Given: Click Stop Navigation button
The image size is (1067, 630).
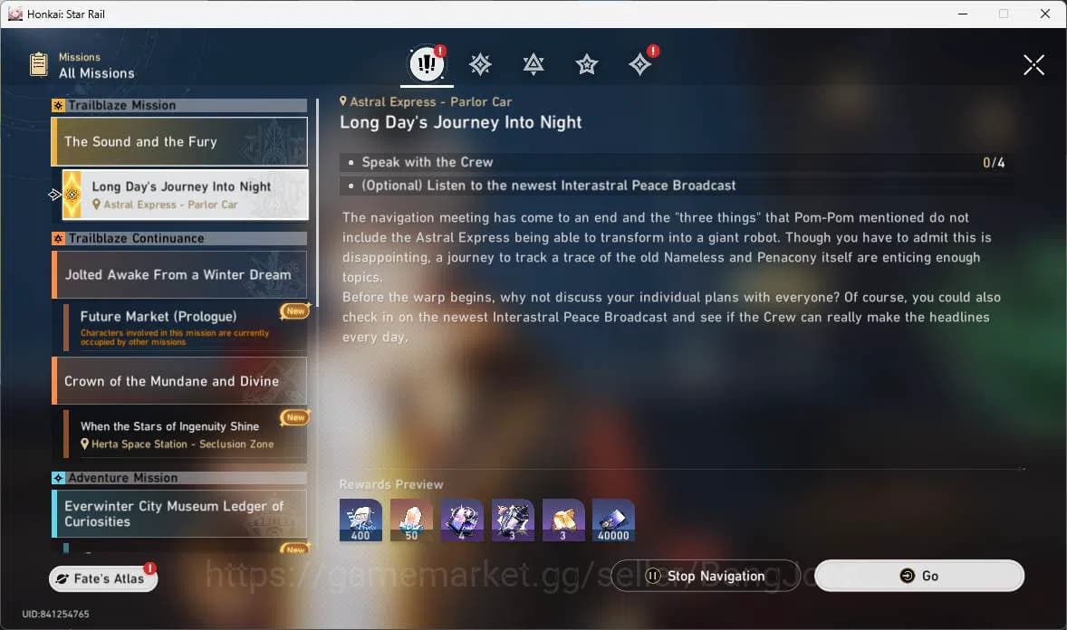Looking at the screenshot, I should coord(706,576).
